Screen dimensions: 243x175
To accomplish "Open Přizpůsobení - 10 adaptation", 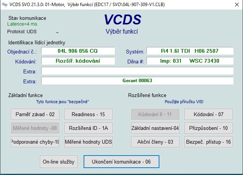I will click(208, 128).
